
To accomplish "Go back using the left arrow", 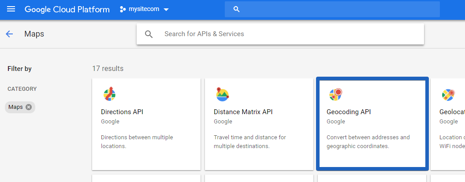I will click(10, 34).
